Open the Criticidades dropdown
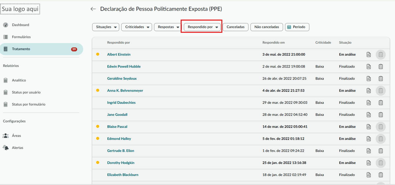Viewport: 395px width, 185px height. coord(136,27)
